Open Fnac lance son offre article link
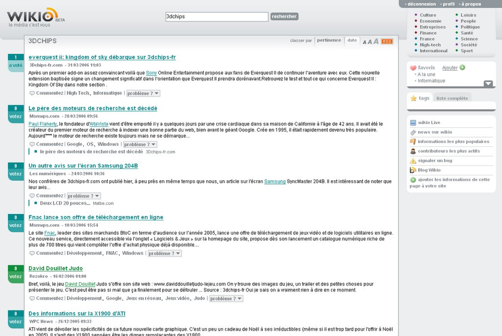This screenshot has width=502, height=336. [x=96, y=217]
